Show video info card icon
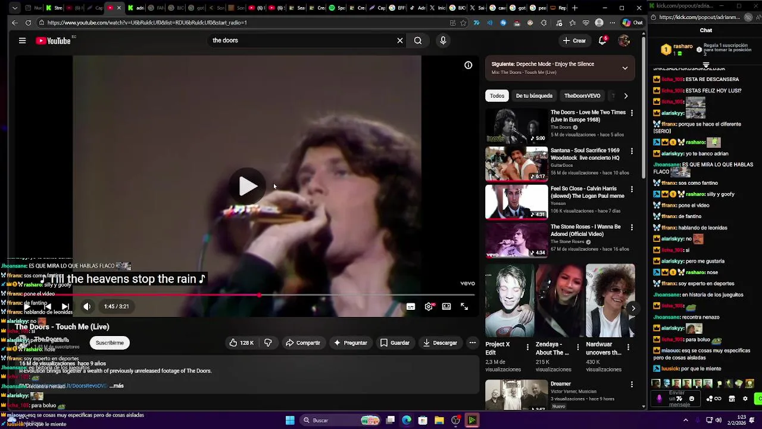Image resolution: width=762 pixels, height=429 pixels. (x=469, y=65)
